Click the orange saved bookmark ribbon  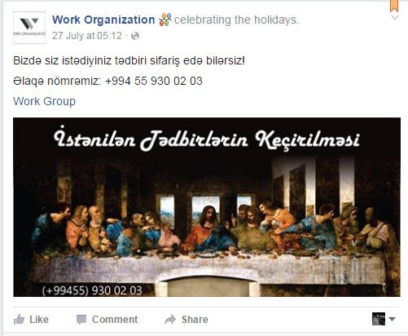pyautogui.click(x=394, y=6)
